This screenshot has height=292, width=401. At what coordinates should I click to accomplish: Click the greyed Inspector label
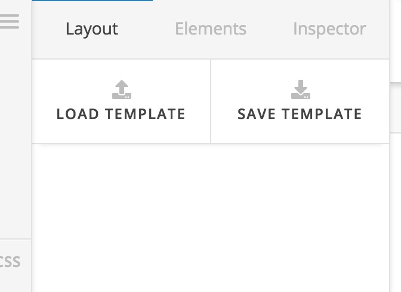329,29
